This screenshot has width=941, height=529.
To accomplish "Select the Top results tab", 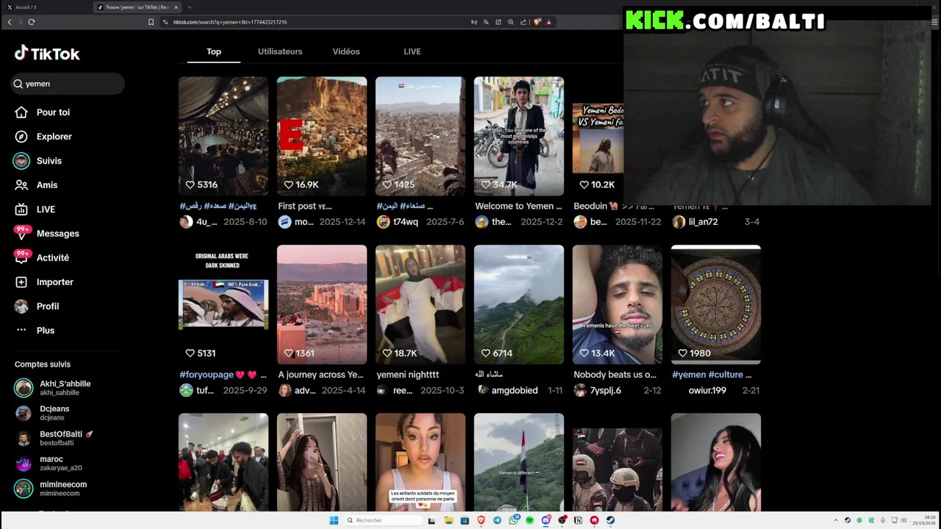I will tap(214, 51).
